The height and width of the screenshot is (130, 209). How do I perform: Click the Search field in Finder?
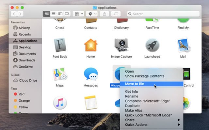(163, 14)
